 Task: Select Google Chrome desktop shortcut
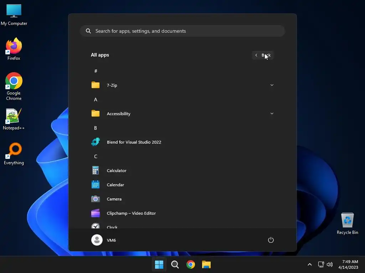[14, 86]
